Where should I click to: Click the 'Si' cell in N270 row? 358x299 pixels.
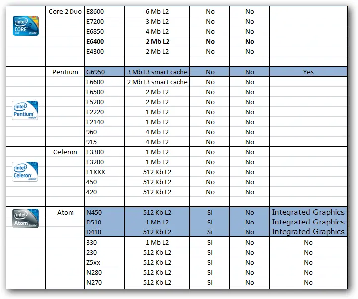pos(210,282)
